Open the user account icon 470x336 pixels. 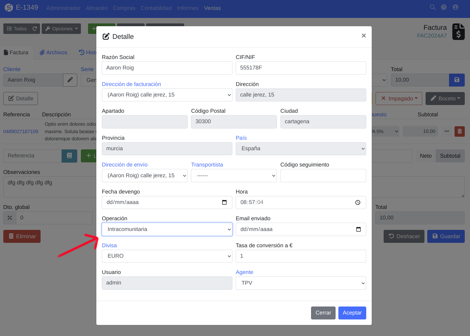pos(455,7)
